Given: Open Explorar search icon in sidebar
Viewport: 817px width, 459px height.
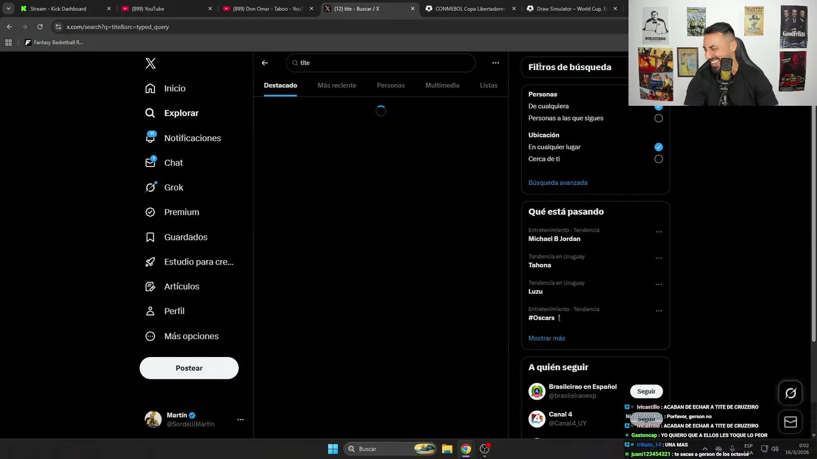Looking at the screenshot, I should click(x=150, y=113).
